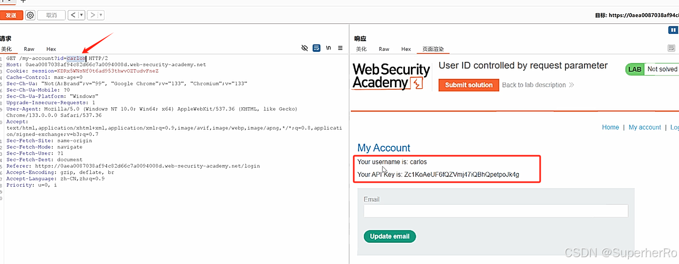Select 美化 tab in request panel
The image size is (679, 264).
point(6,49)
